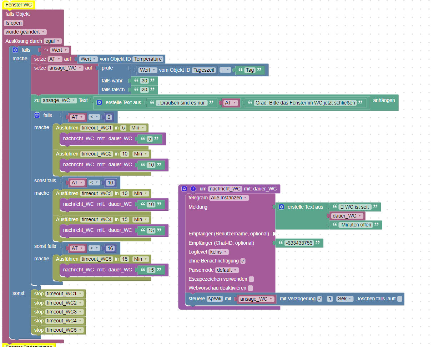
Task: Click the Temperature object ID field
Action: tap(148, 59)
